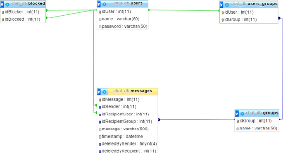Select idBlocked : int(11) column

click(23, 19)
